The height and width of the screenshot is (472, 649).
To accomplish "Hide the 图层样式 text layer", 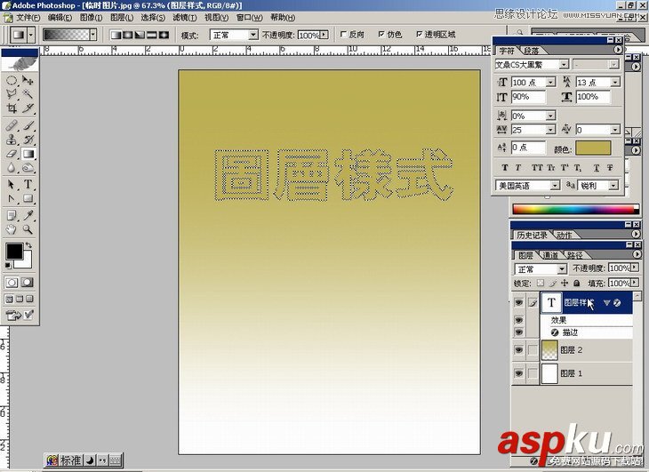I will [x=518, y=303].
